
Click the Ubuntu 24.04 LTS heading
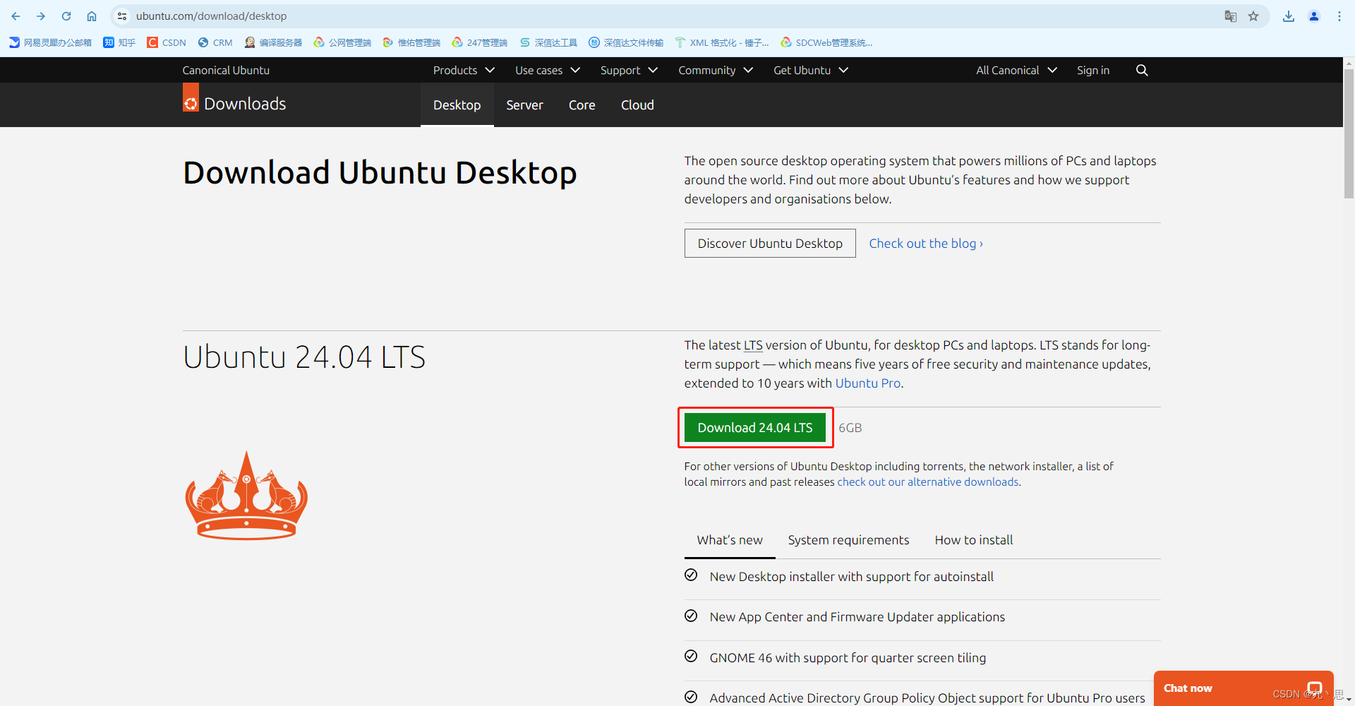pos(304,357)
